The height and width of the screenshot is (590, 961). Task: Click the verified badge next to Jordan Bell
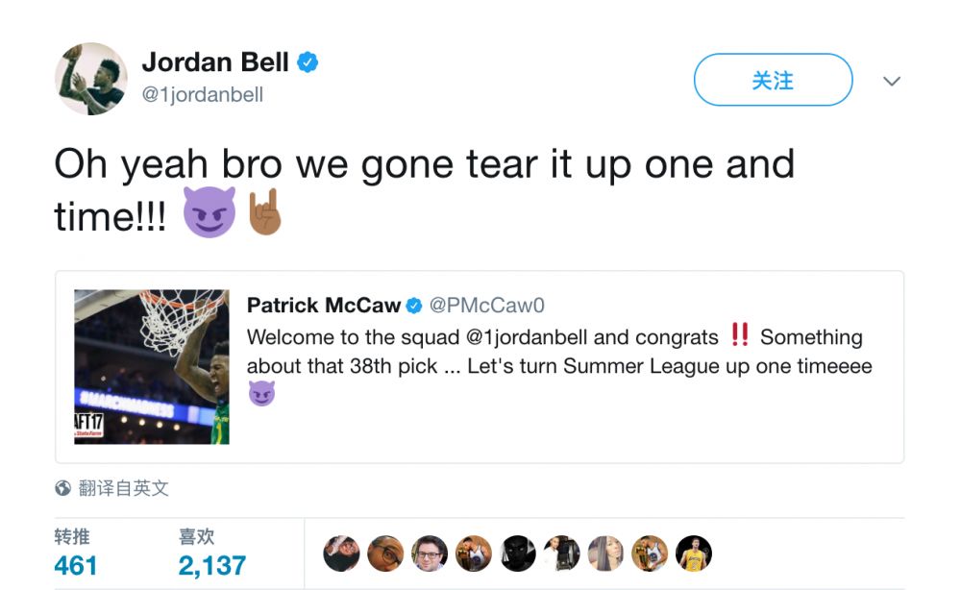308,62
